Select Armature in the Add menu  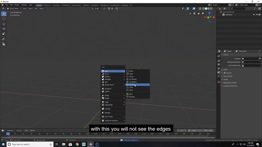pyautogui.click(x=113, y=89)
